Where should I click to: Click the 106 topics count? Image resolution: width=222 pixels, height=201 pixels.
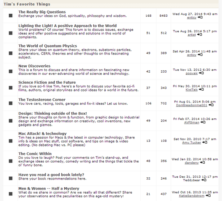[x=148, y=103]
